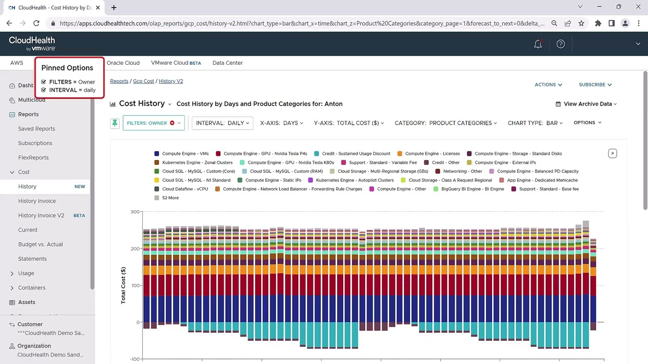Expand the Containers section in sidebar

[12, 288]
